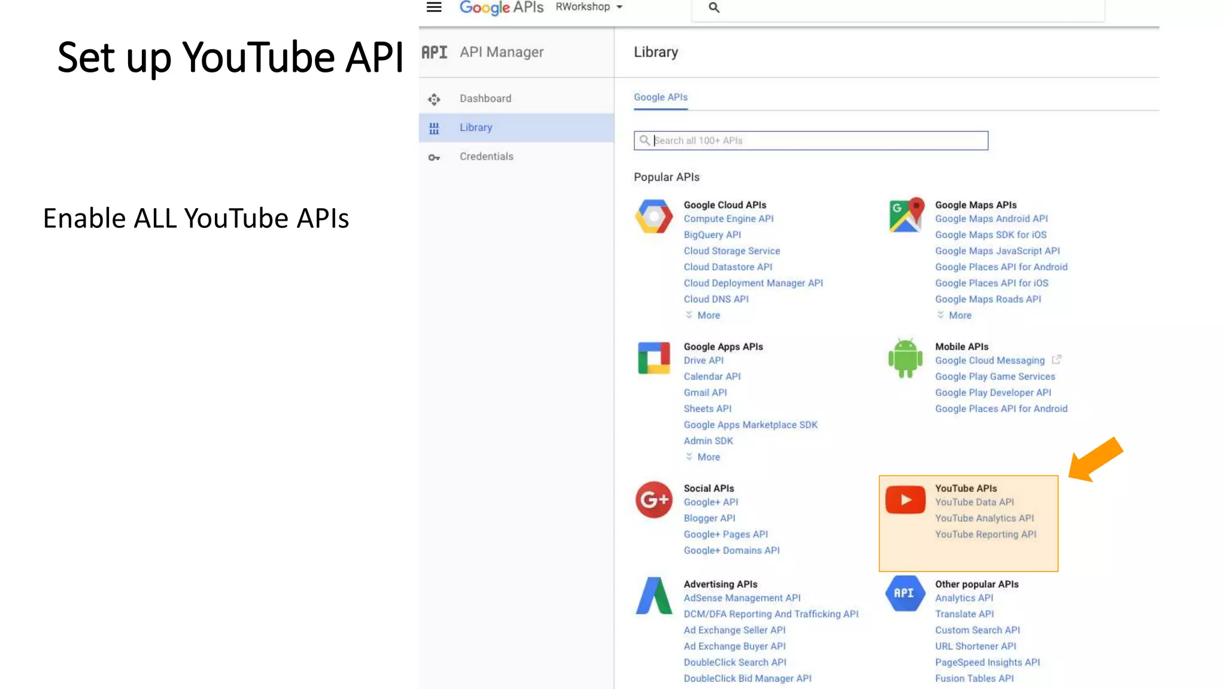Click the Library grid icon
The image size is (1226, 689).
tap(434, 128)
